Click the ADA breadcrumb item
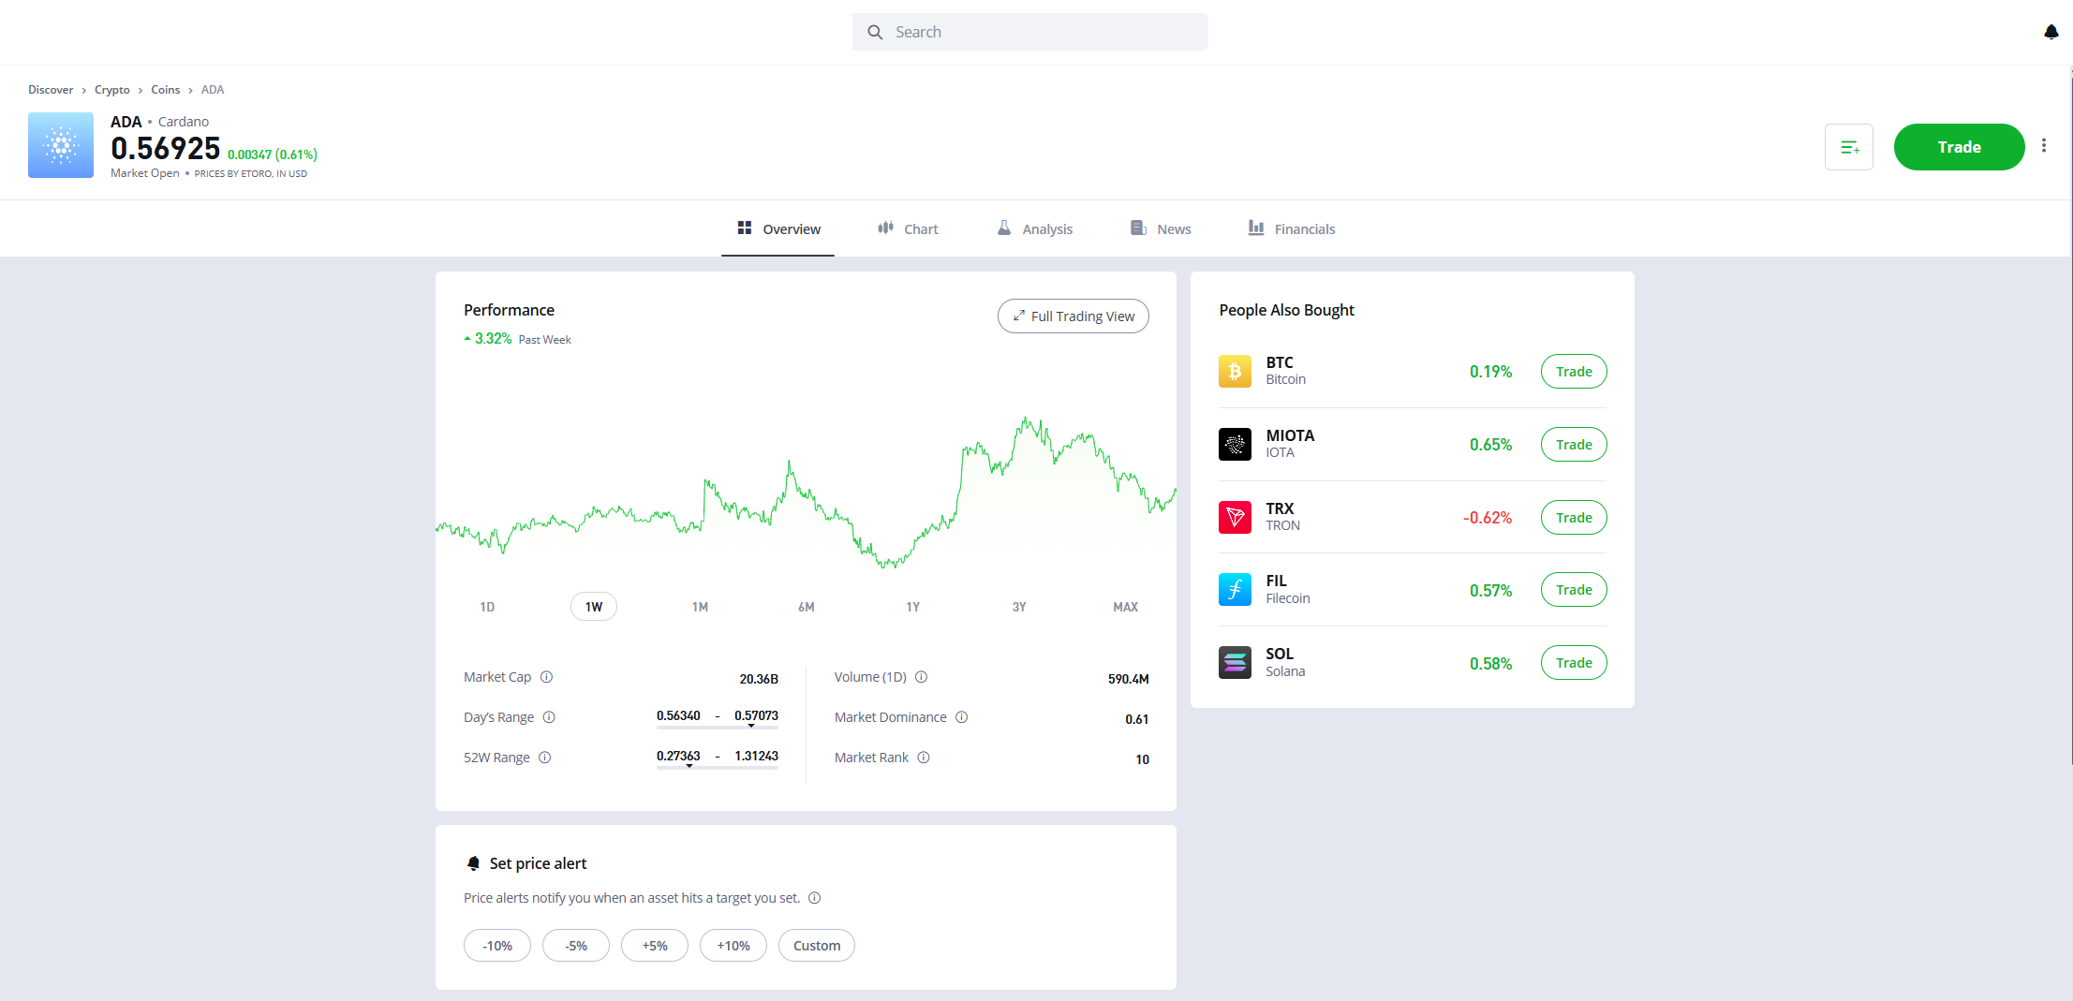The width and height of the screenshot is (2073, 1001). tap(213, 90)
